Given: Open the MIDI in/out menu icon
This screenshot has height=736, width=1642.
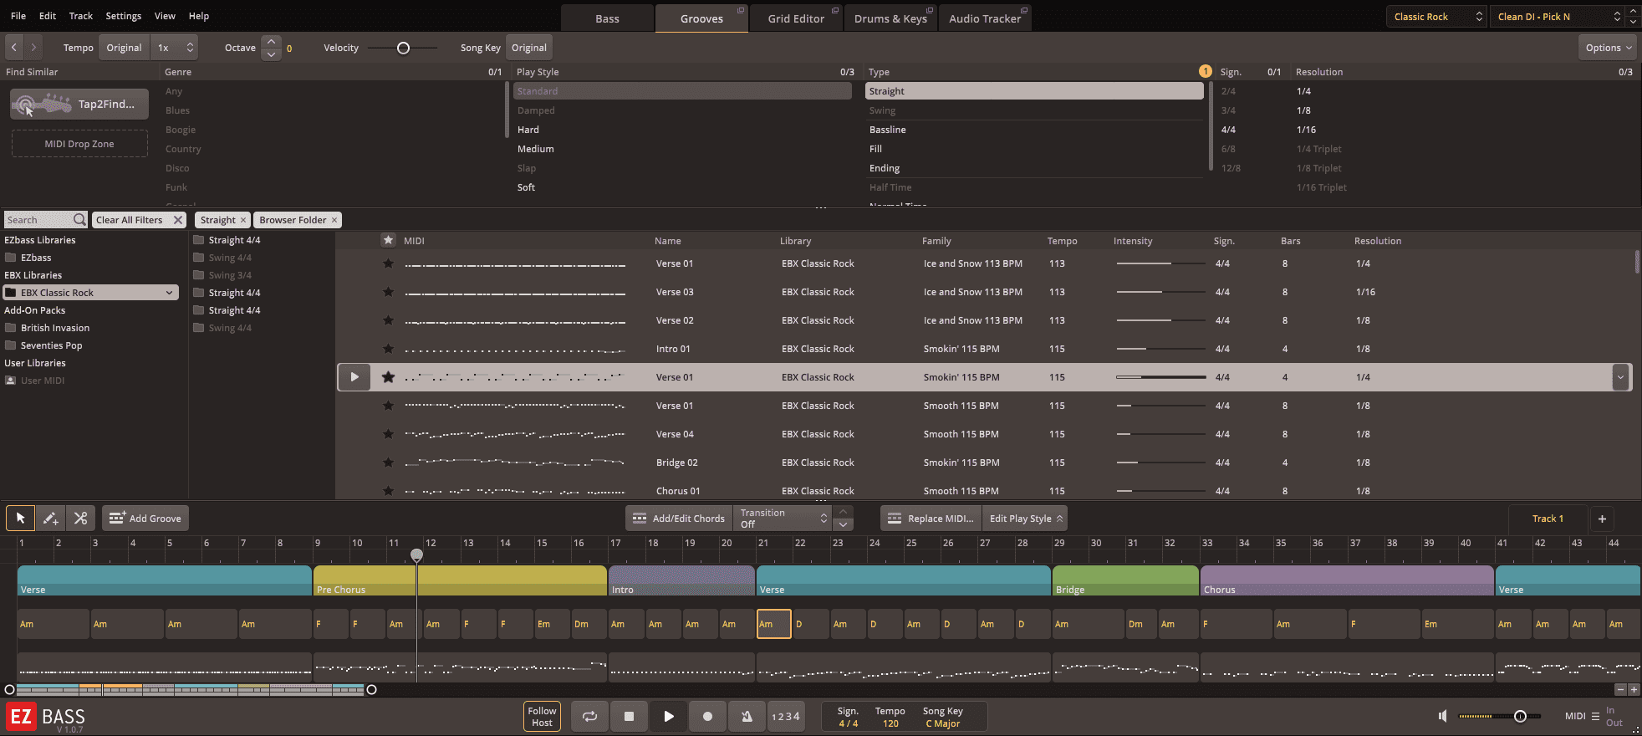Looking at the screenshot, I should coord(1595,716).
